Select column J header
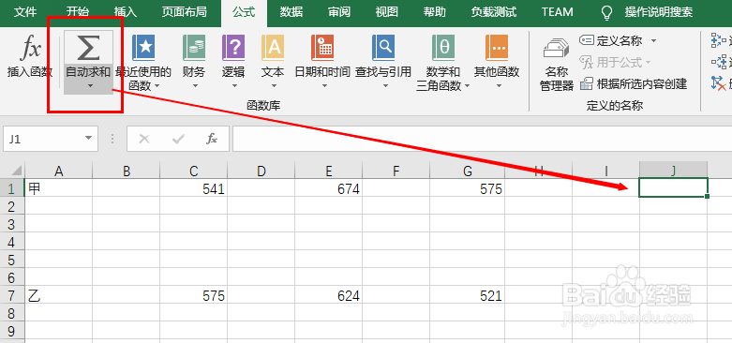The image size is (732, 343). (x=673, y=171)
